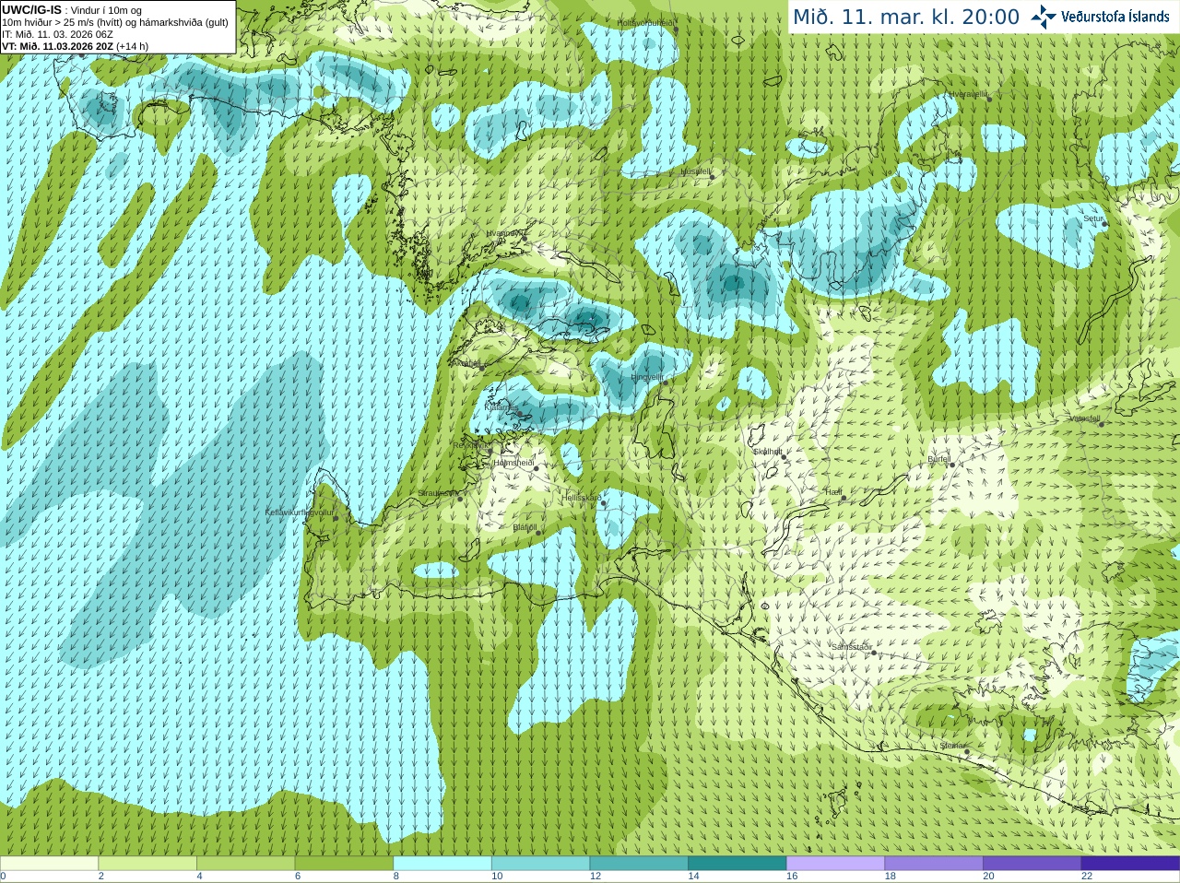Select the 8–10 m/s cyan legend color
This screenshot has width=1180, height=883.
click(442, 864)
